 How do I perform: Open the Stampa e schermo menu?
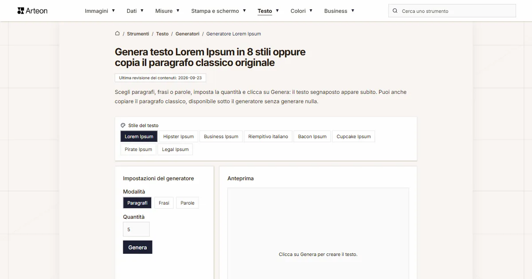click(215, 11)
